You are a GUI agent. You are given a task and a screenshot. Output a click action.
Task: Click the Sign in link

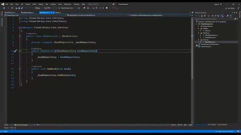pos(217,4)
